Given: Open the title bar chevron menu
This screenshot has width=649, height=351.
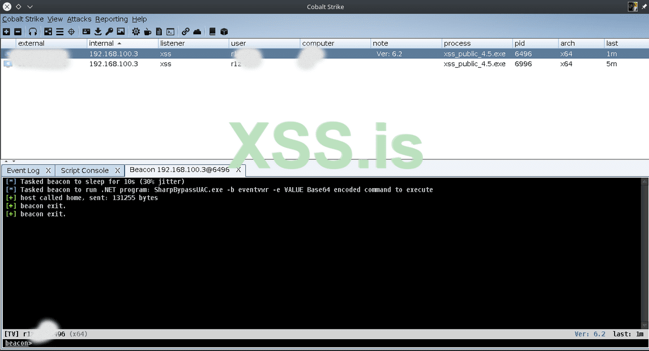Looking at the screenshot, I should 30,7.
